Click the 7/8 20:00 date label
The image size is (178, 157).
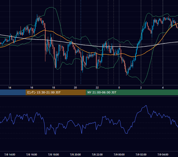(75, 154)
